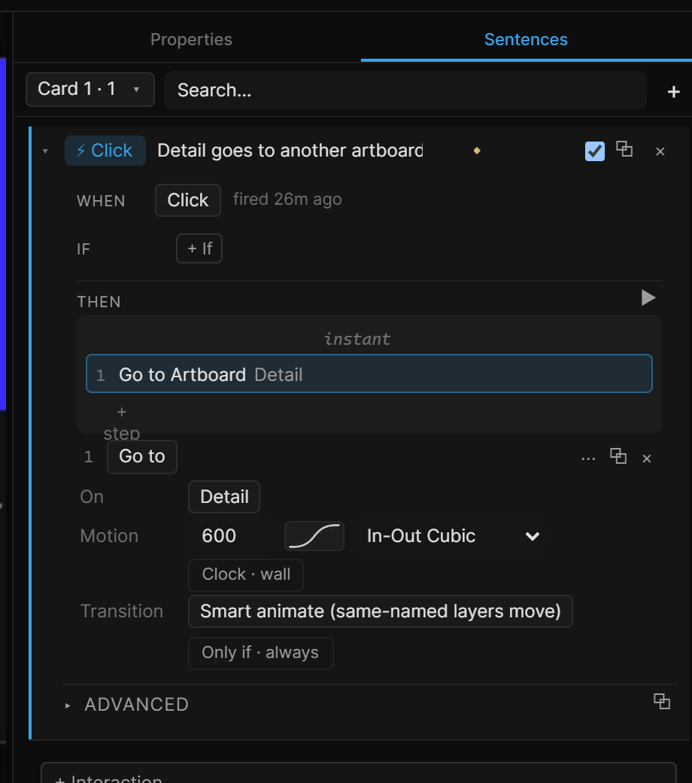The height and width of the screenshot is (783, 692).
Task: Switch to the Sentences tab
Action: 526,39
